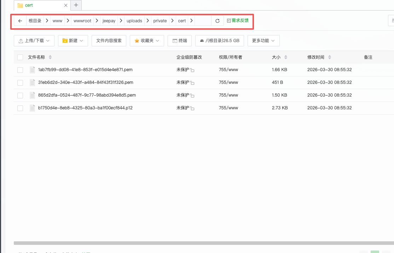Toggle lock icon for 31eb6d2d .pem row
394x253 pixels.
pos(192,83)
